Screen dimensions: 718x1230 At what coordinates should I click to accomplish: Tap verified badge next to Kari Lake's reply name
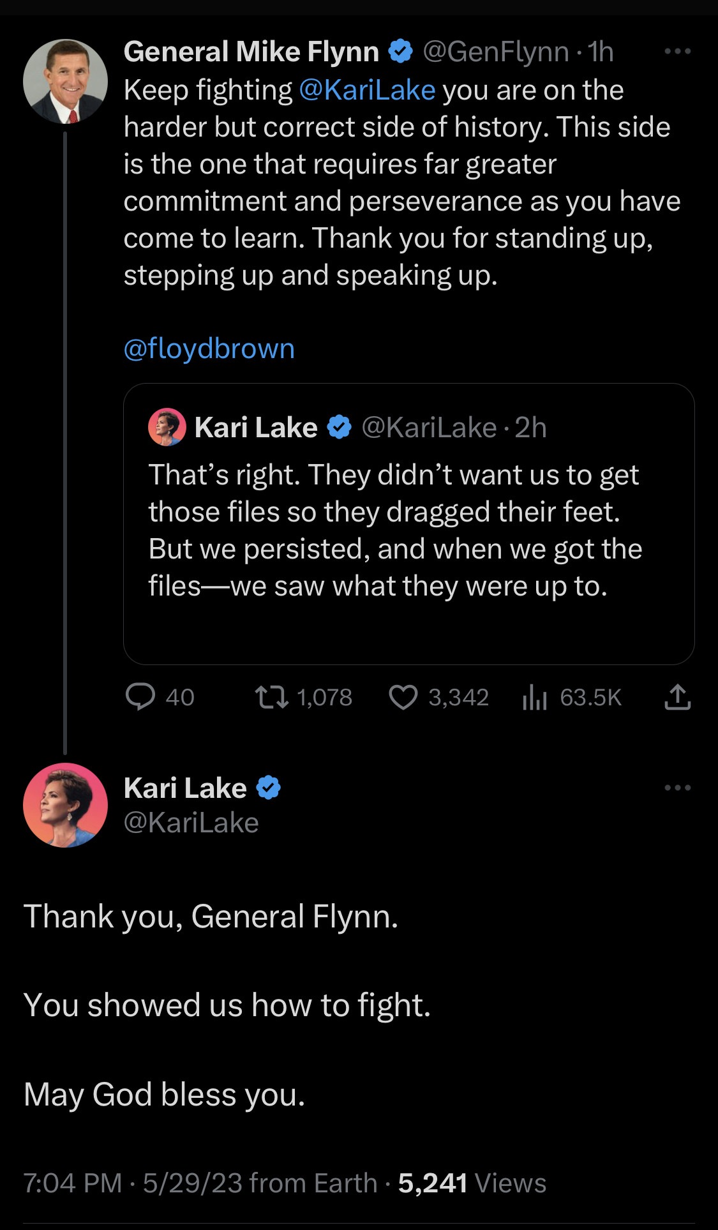[x=268, y=788]
